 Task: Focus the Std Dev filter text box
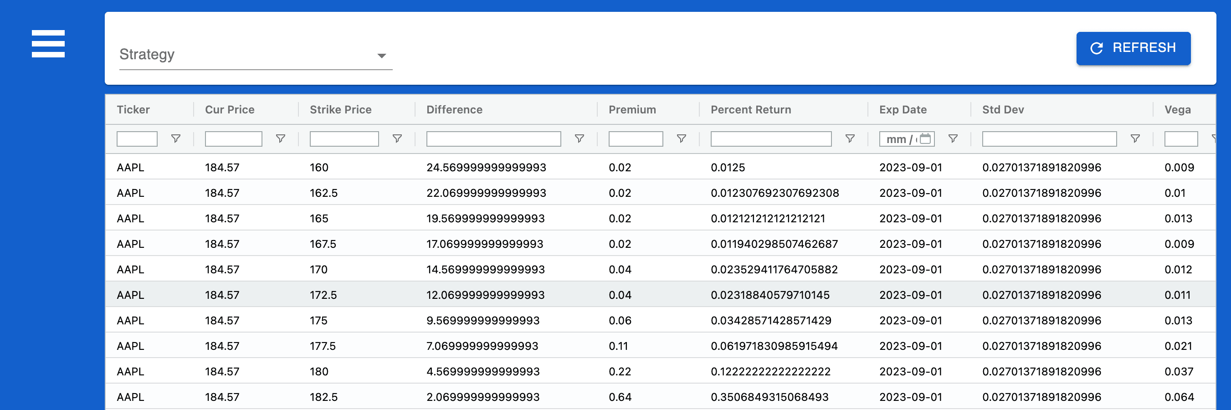tap(1049, 138)
